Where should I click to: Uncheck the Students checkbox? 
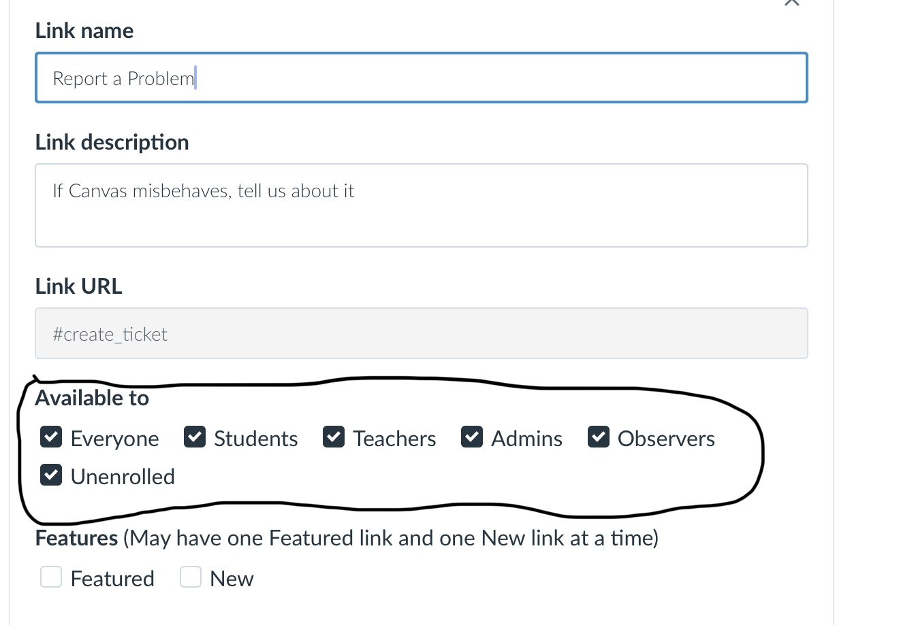coord(195,437)
